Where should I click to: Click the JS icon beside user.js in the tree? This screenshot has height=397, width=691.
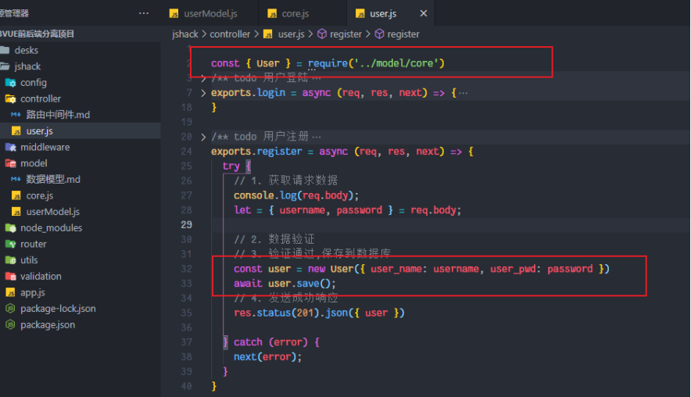[x=16, y=131]
